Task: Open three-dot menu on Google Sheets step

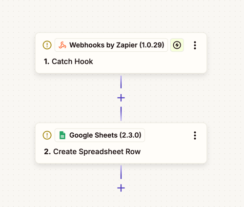Action: (195, 135)
